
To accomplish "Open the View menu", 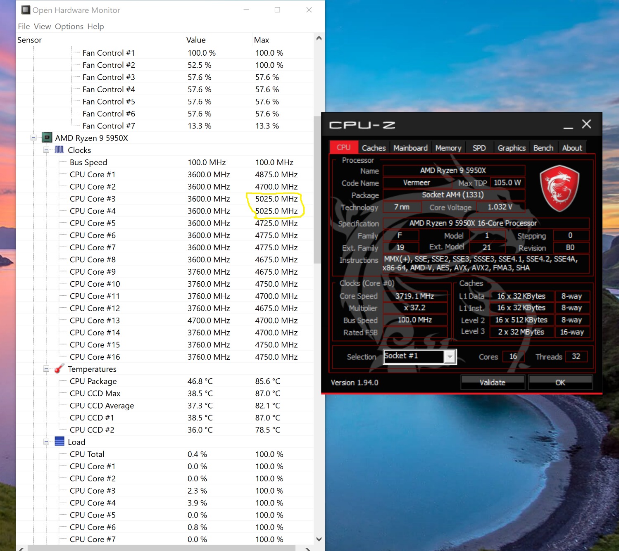I will click(x=43, y=26).
